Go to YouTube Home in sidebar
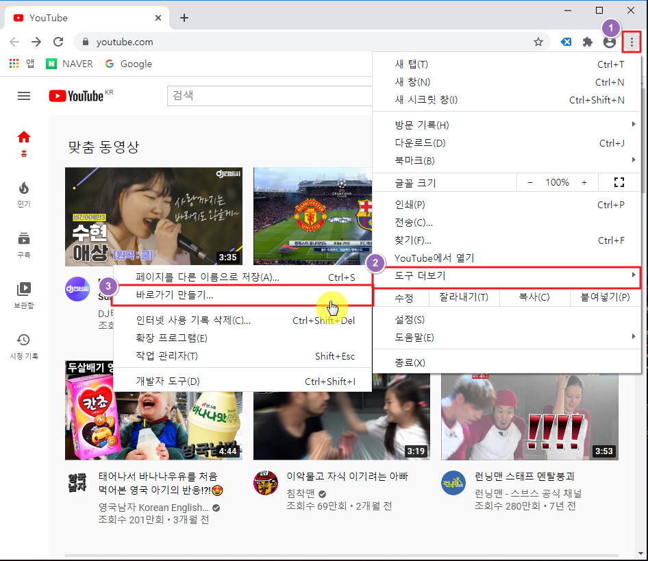 (24, 144)
